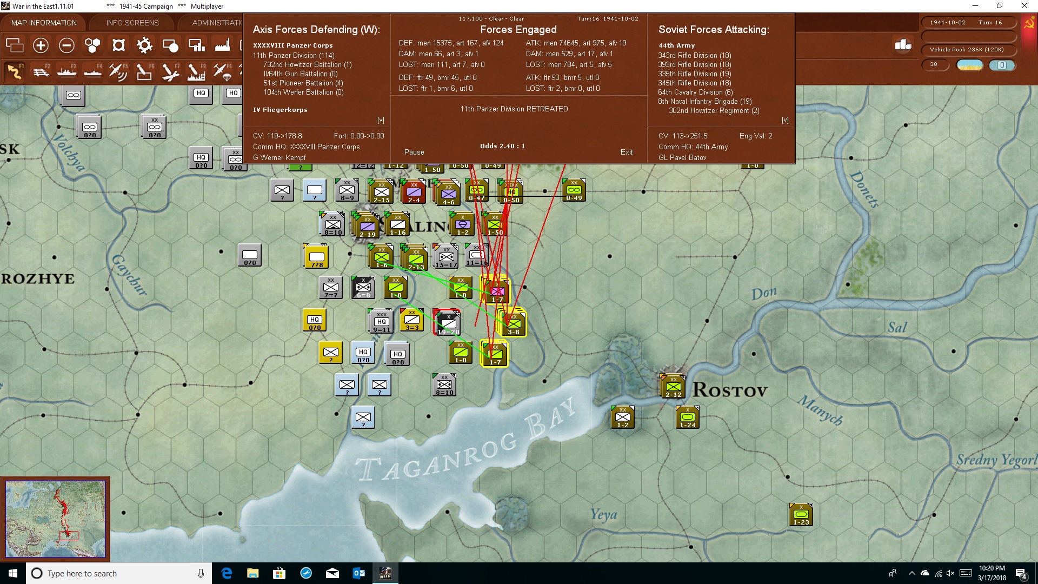Expand Soviet forces list with [v]
1038x584 pixels.
785,120
